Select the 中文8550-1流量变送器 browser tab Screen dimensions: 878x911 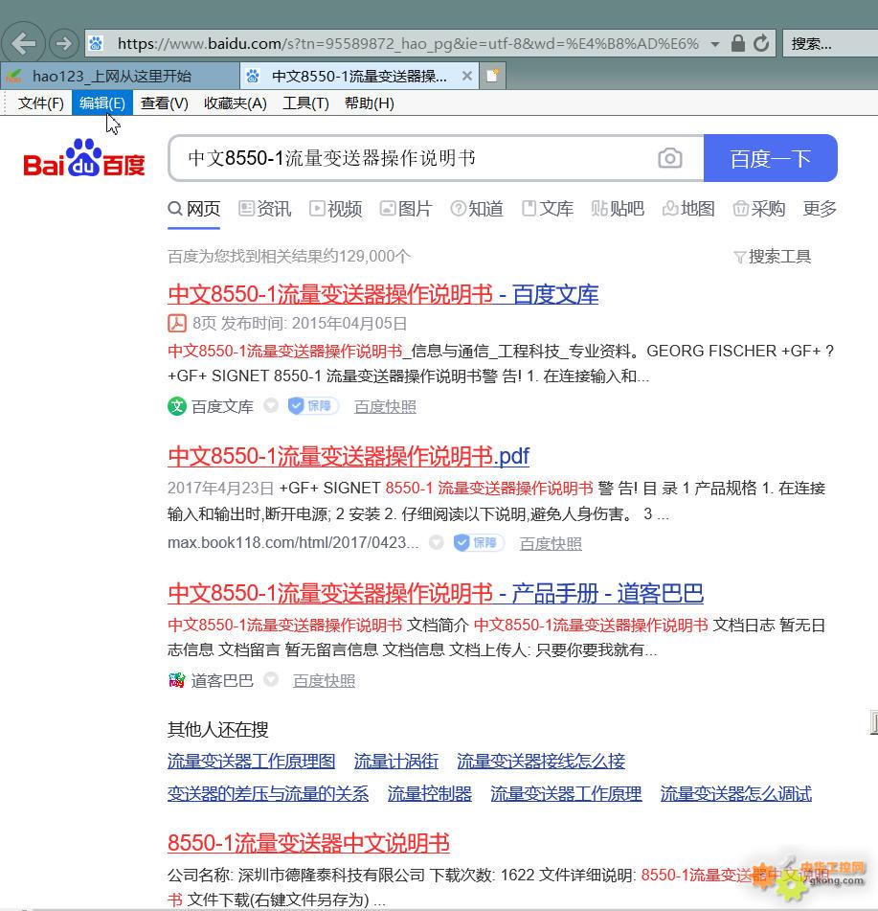point(359,76)
